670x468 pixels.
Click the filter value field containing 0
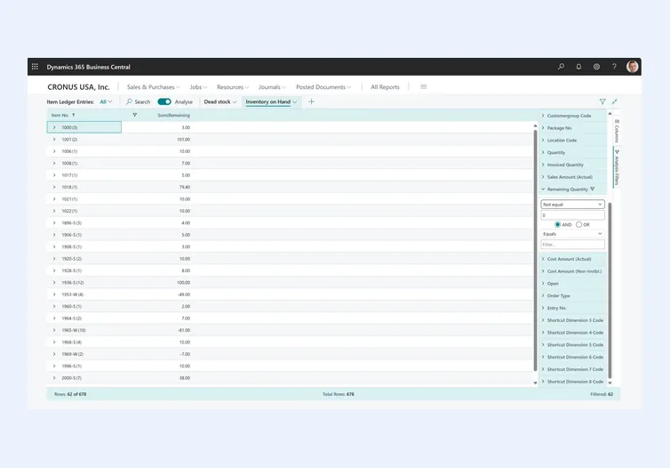click(x=572, y=215)
